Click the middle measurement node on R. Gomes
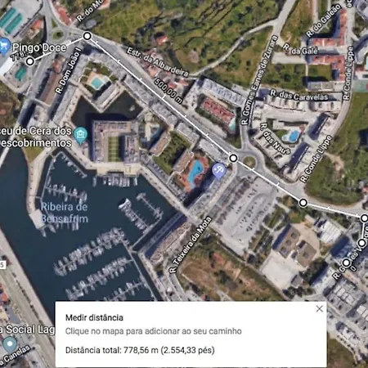 click(361, 242)
